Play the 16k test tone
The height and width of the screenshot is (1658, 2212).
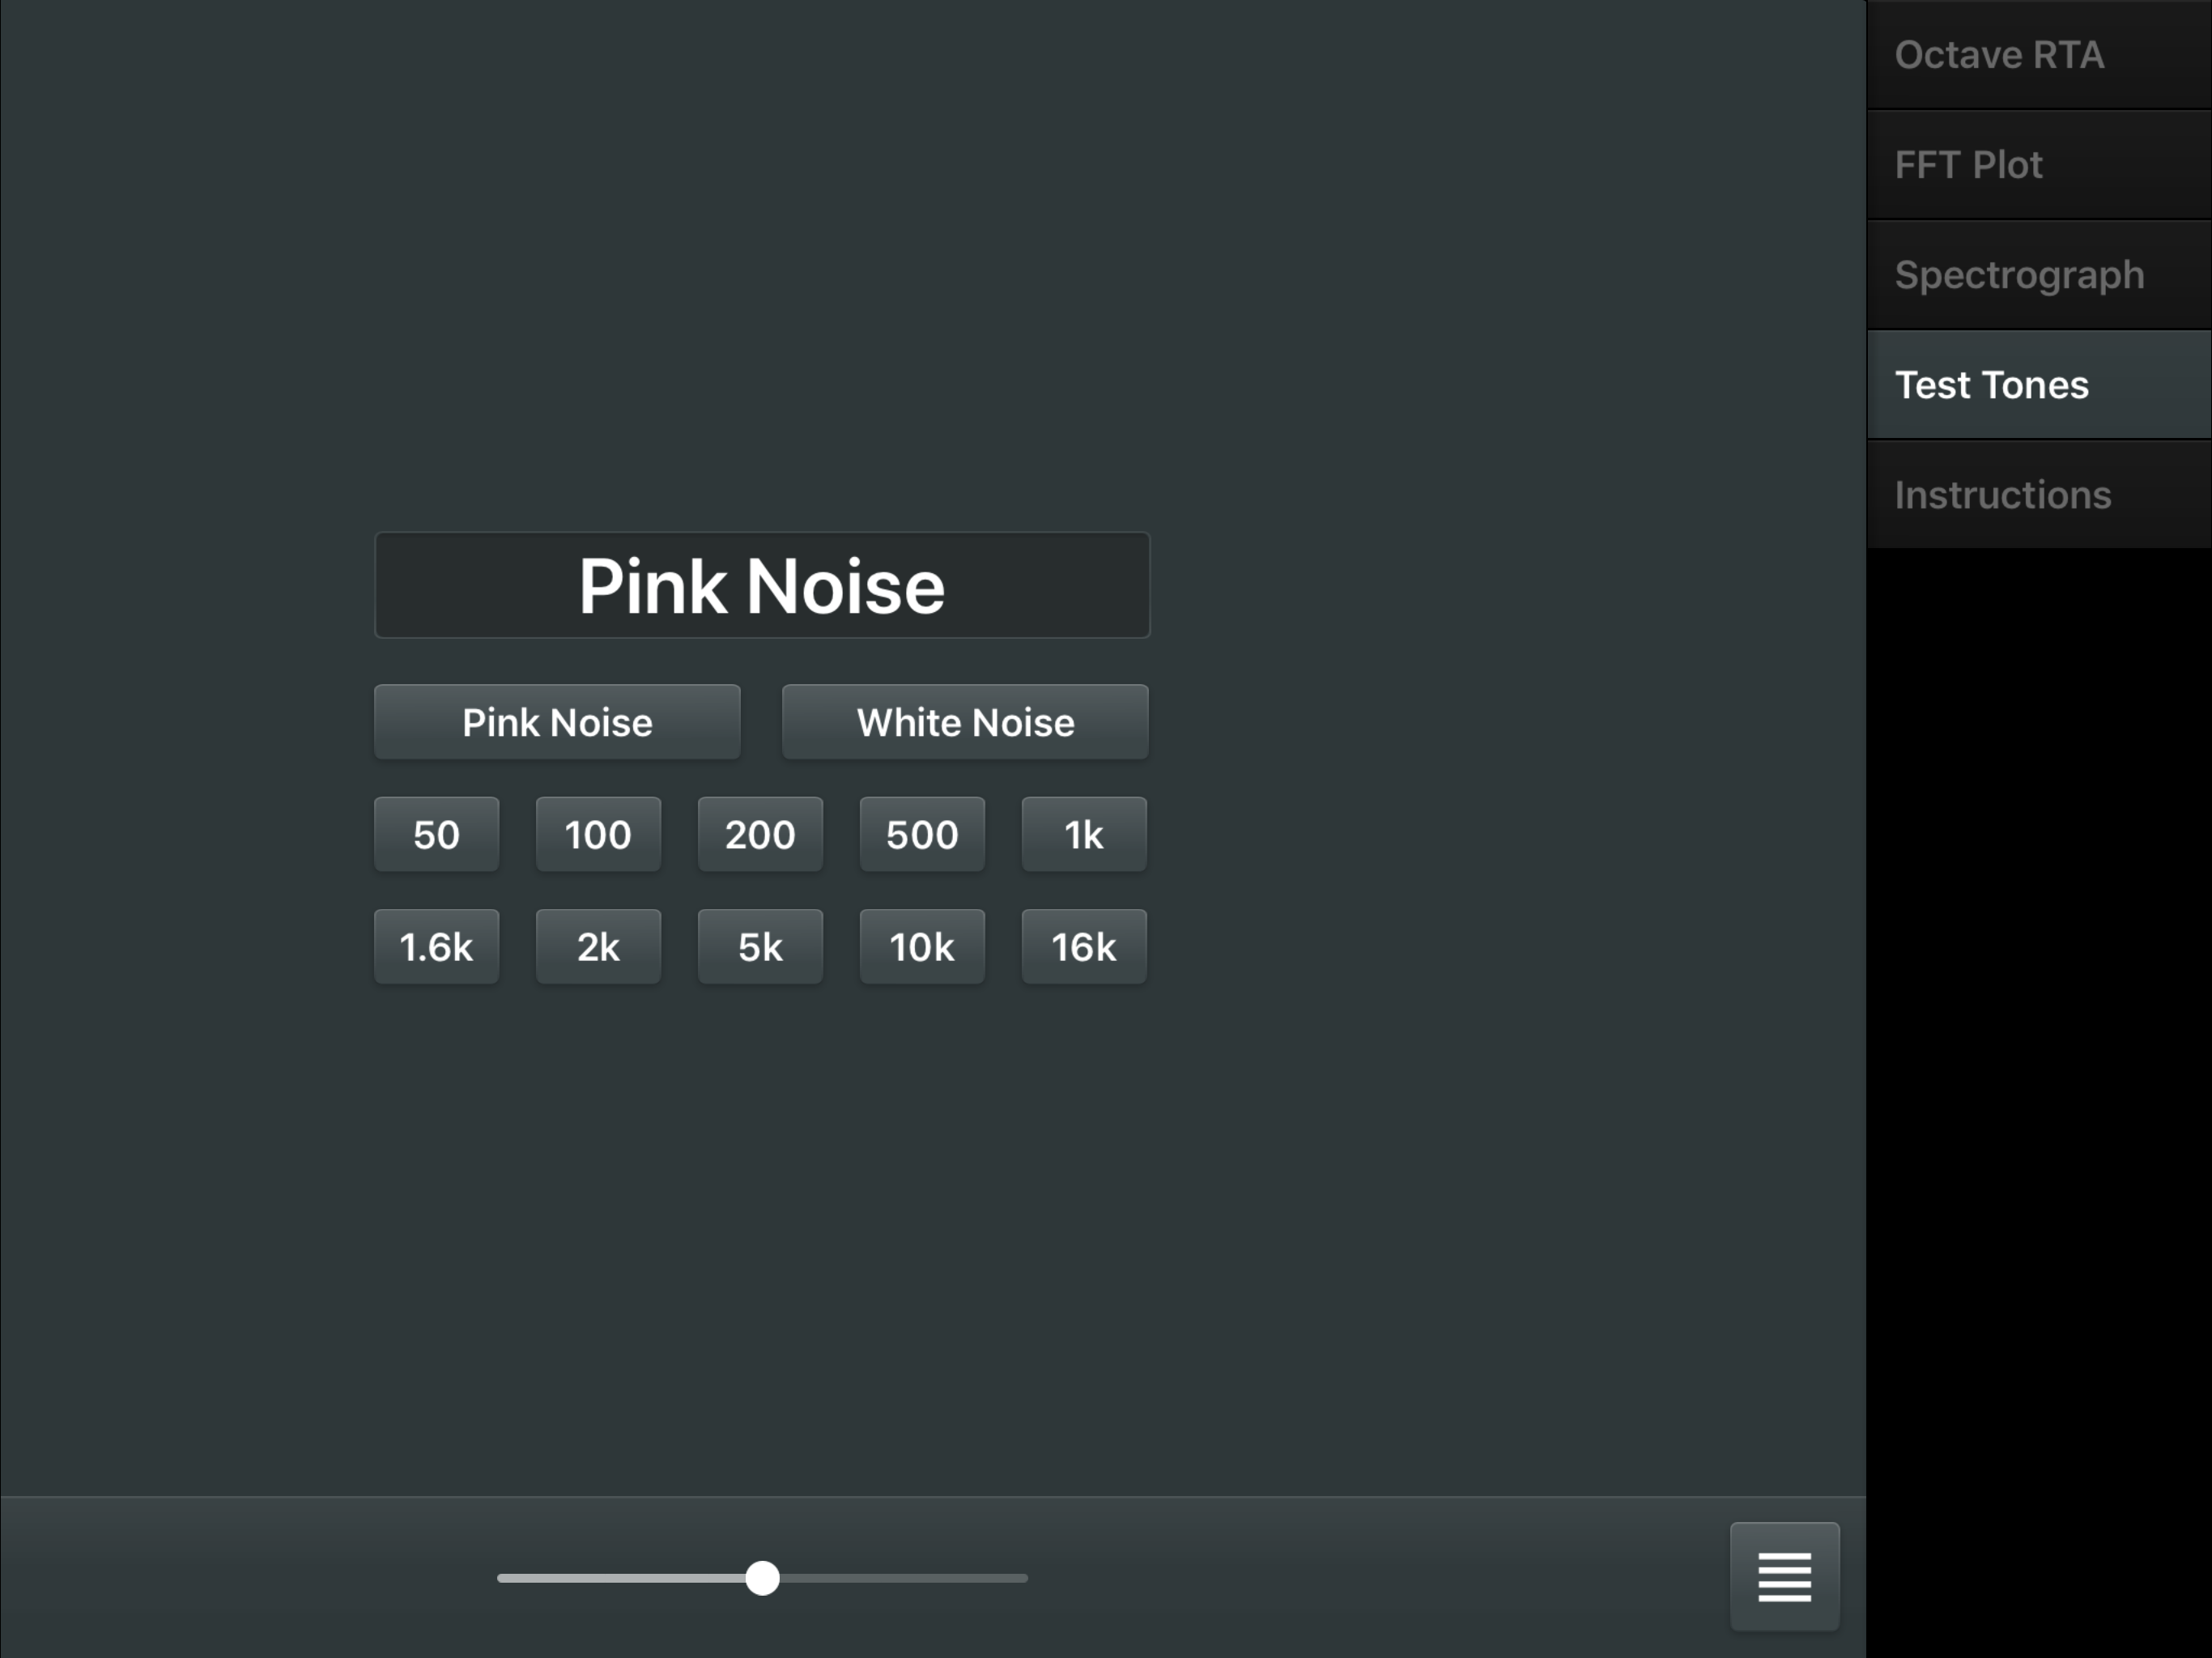click(x=1084, y=946)
